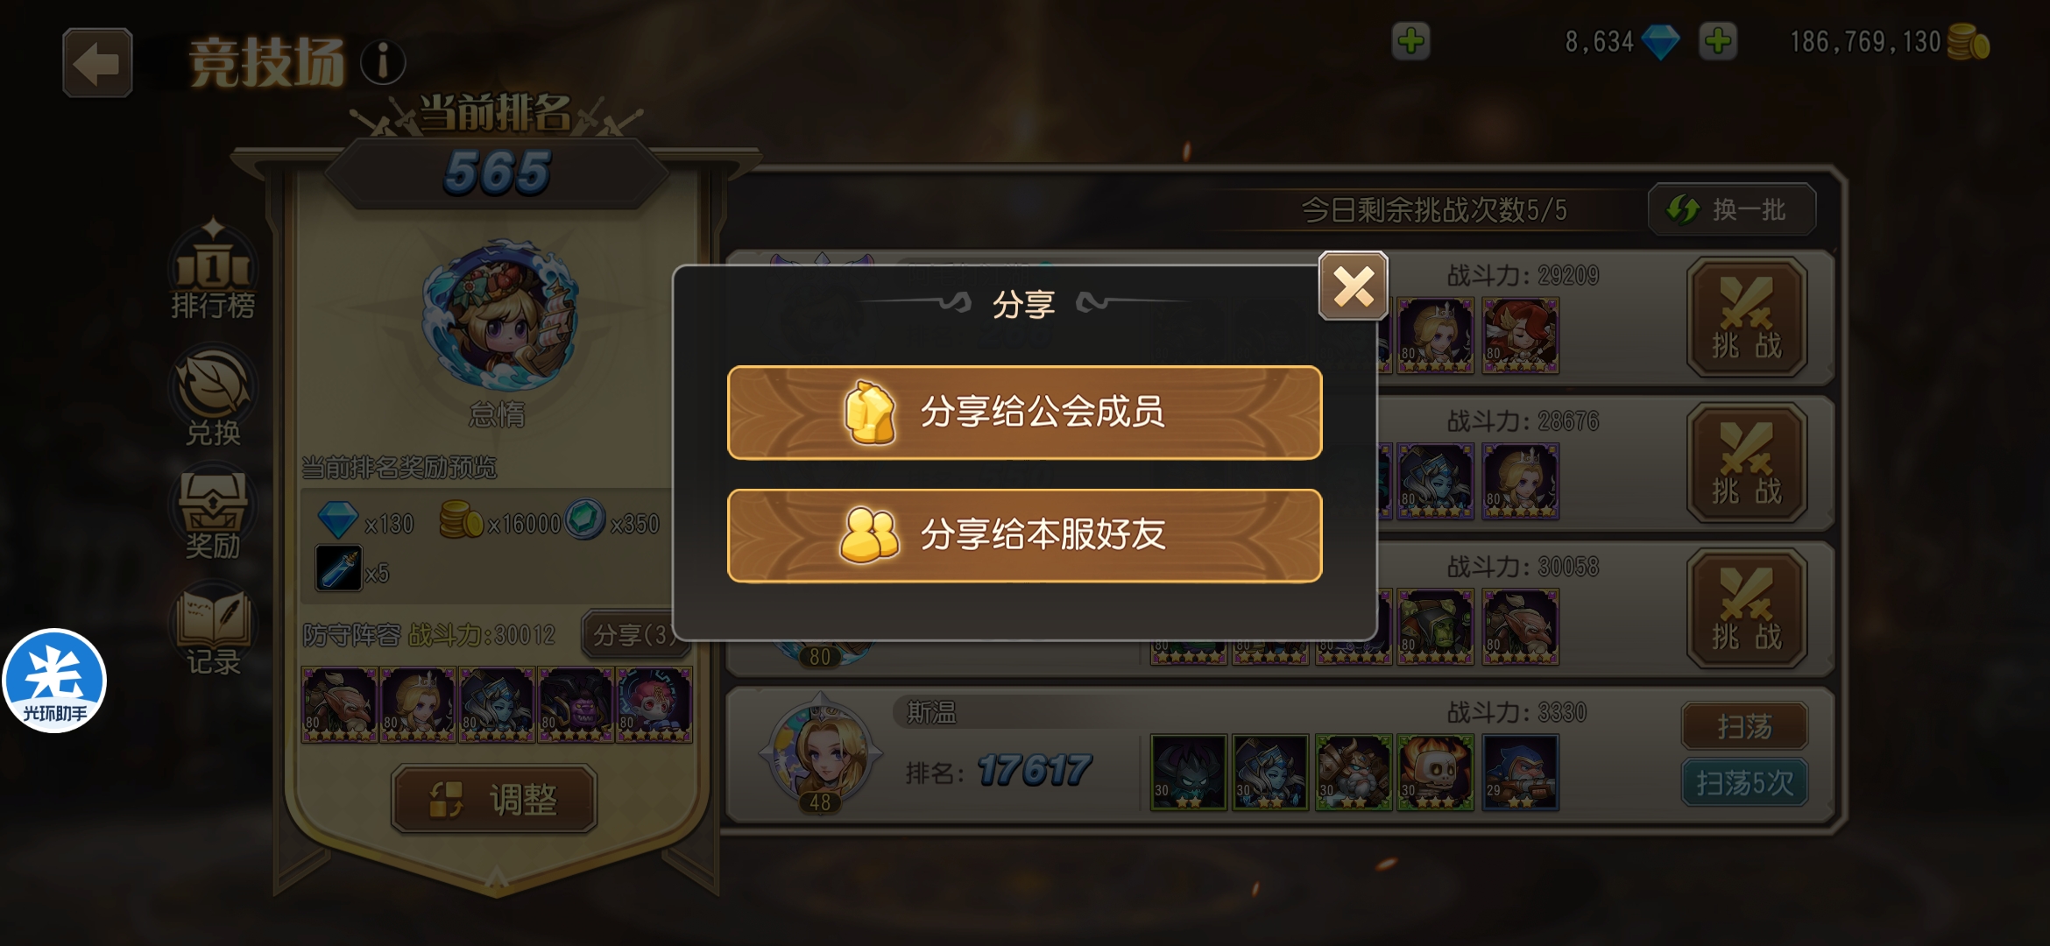Sweep opponent 斯温 once (扫荡)

tap(1744, 726)
